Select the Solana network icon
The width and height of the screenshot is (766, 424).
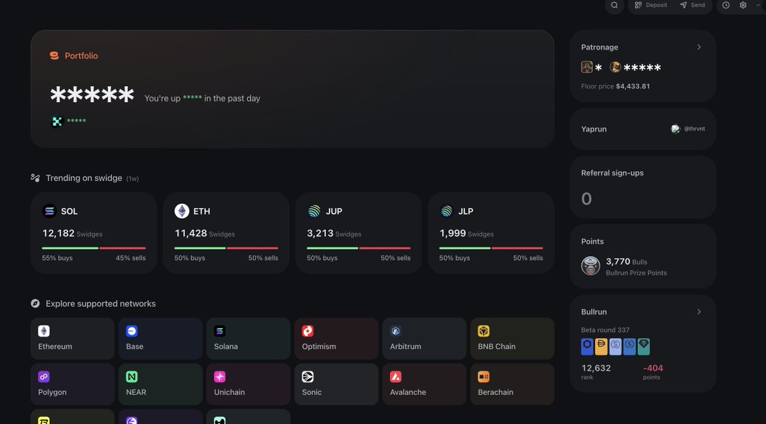(220, 332)
